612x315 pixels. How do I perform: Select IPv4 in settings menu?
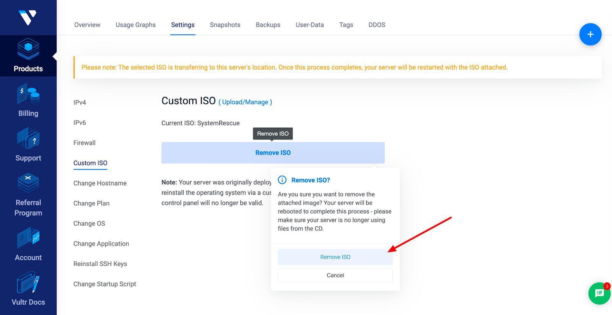point(80,102)
